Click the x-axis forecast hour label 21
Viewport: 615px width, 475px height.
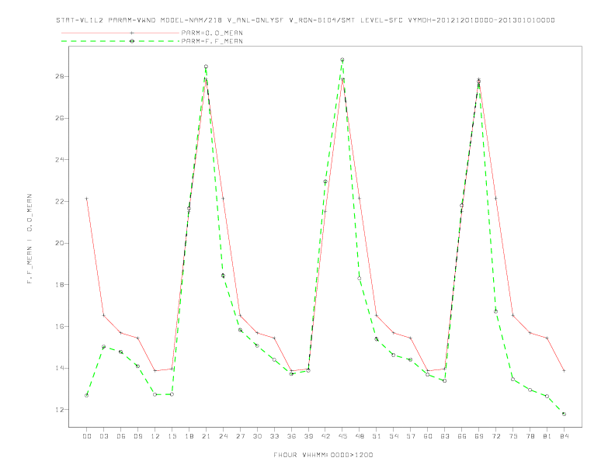pos(206,436)
